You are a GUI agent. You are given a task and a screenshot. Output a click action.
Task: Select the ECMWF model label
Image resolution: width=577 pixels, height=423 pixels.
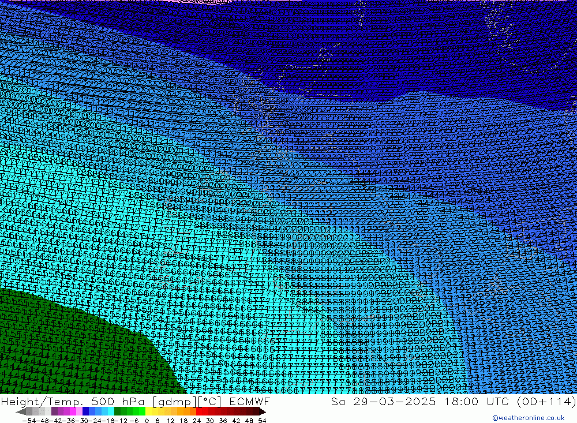click(x=249, y=401)
